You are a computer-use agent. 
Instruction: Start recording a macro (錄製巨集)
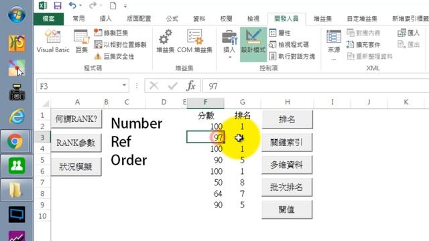pyautogui.click(x=111, y=33)
